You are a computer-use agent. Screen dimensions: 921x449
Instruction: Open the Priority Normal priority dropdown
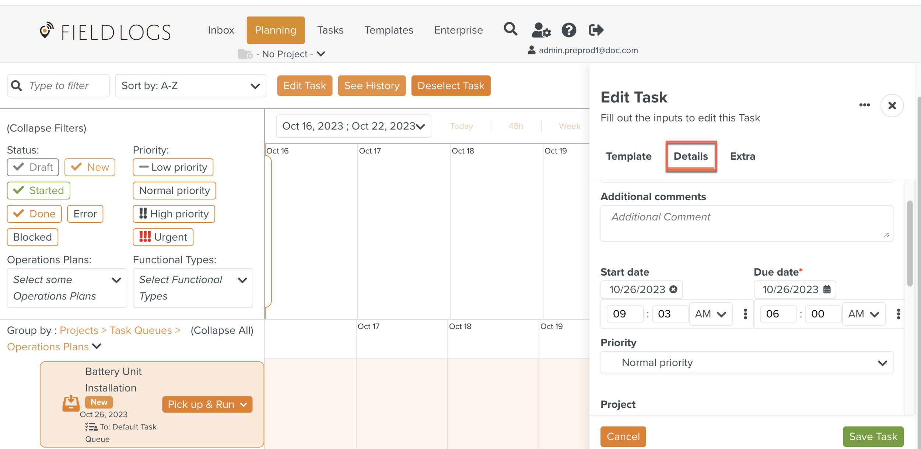tap(746, 363)
